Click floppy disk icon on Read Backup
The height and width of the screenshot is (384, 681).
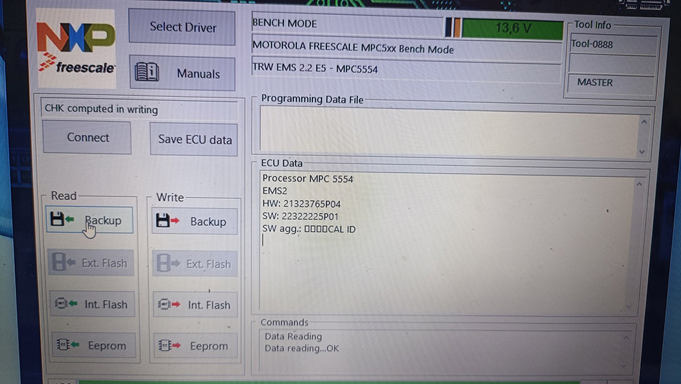(x=57, y=219)
